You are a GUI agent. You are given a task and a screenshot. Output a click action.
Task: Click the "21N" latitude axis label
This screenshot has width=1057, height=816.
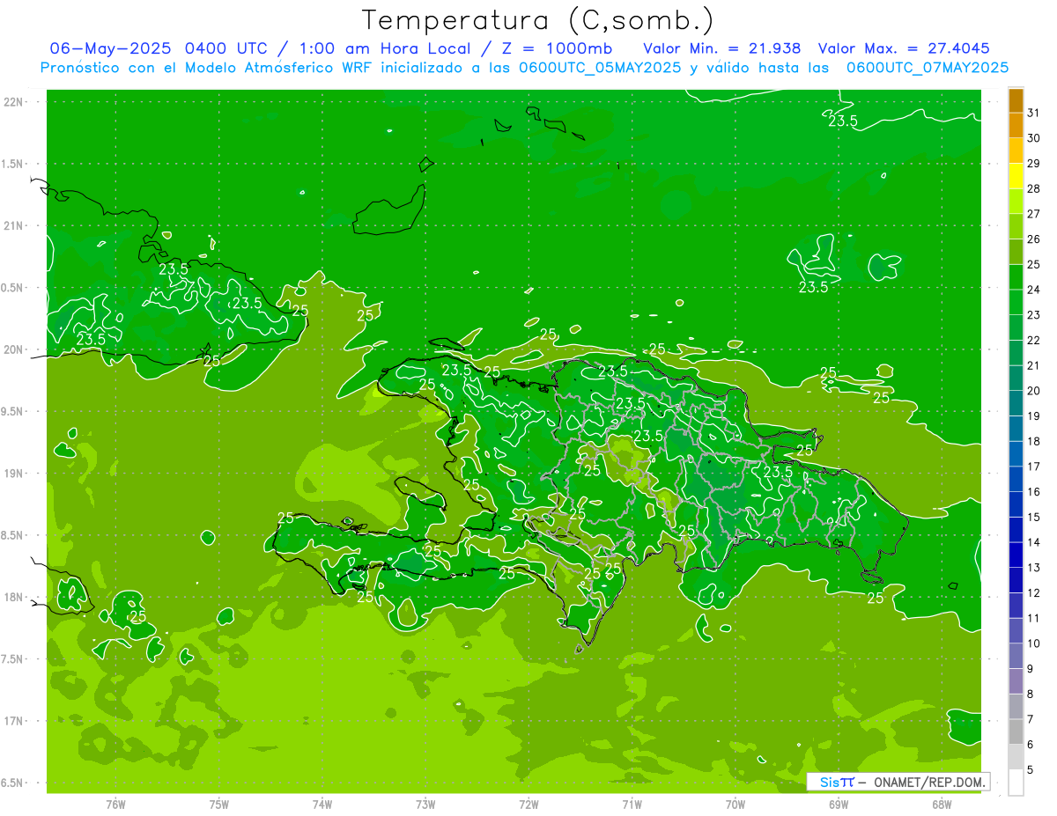click(x=15, y=225)
